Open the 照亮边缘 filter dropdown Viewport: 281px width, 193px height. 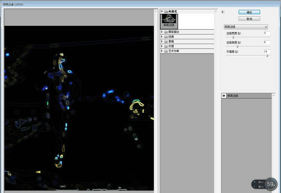coord(246,27)
